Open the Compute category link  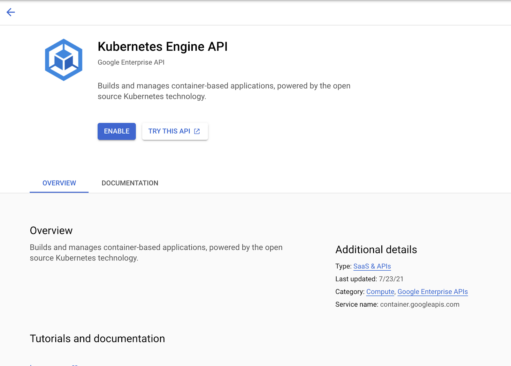tap(380, 292)
